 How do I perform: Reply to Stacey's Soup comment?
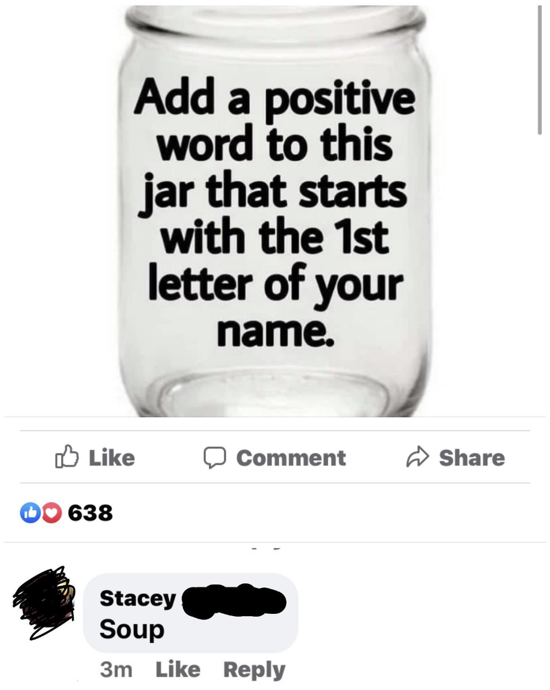click(254, 670)
